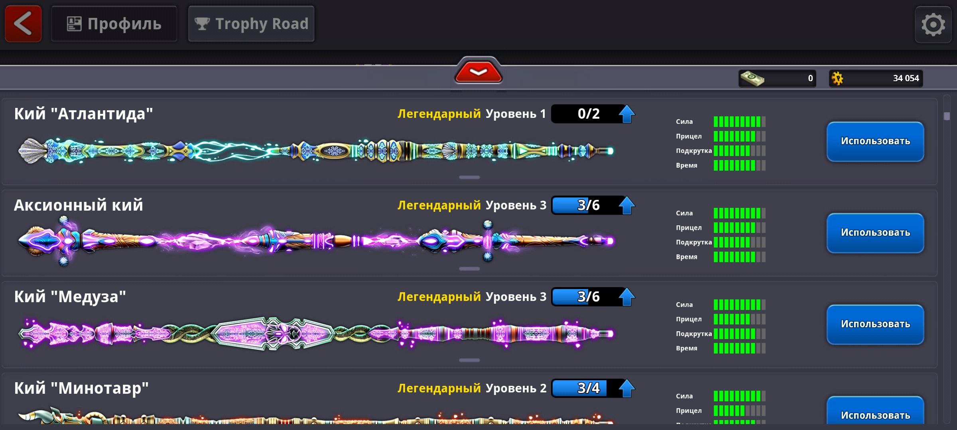Expand Атлантида card via bottom handle
Viewport: 957px width, 430px height.
click(x=469, y=177)
